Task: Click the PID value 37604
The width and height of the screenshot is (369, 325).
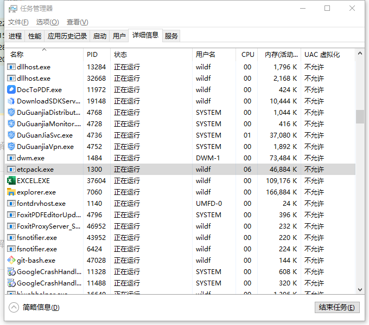Action: click(96, 180)
